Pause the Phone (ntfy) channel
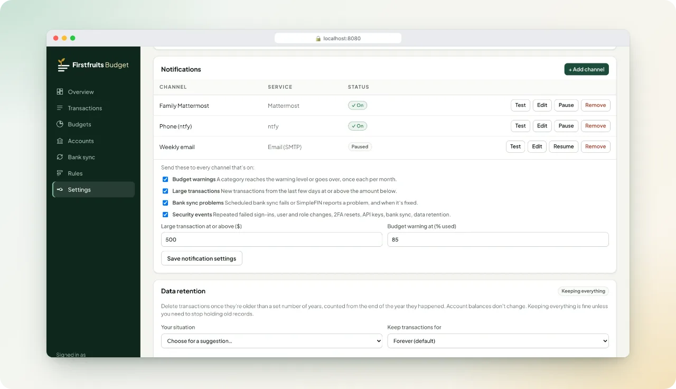This screenshot has height=389, width=676. (566, 126)
